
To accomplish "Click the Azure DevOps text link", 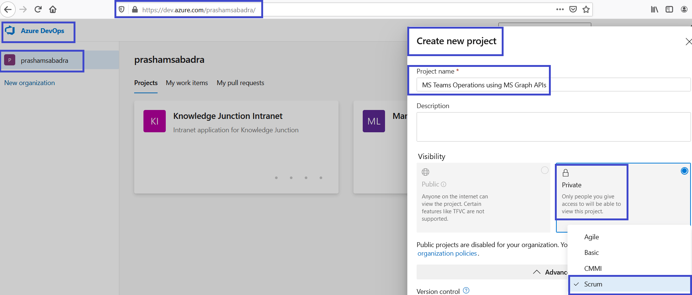I will pos(42,31).
